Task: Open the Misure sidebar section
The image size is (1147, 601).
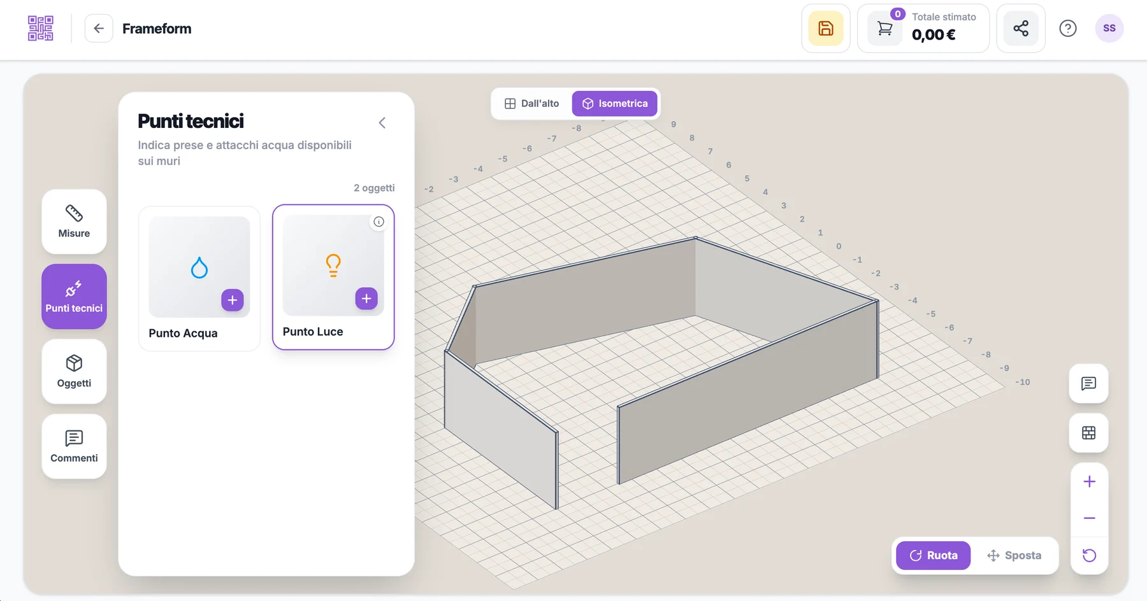Action: [x=74, y=222]
